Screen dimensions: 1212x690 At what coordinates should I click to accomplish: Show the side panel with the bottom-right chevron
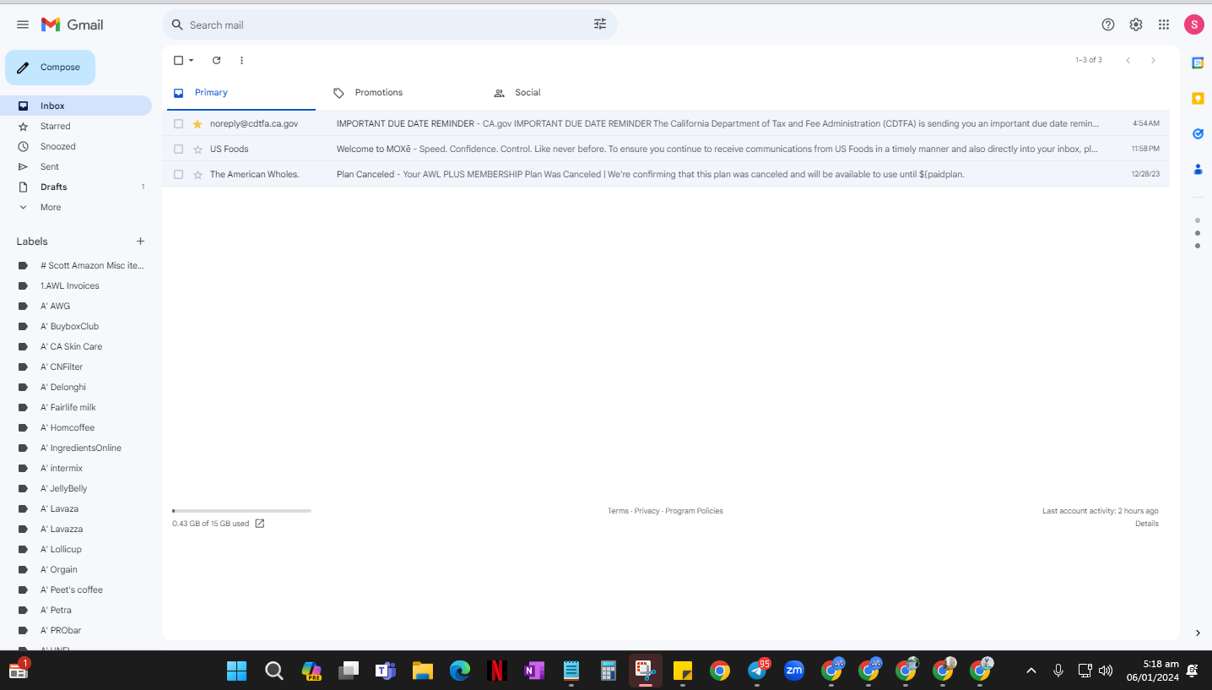click(x=1198, y=633)
